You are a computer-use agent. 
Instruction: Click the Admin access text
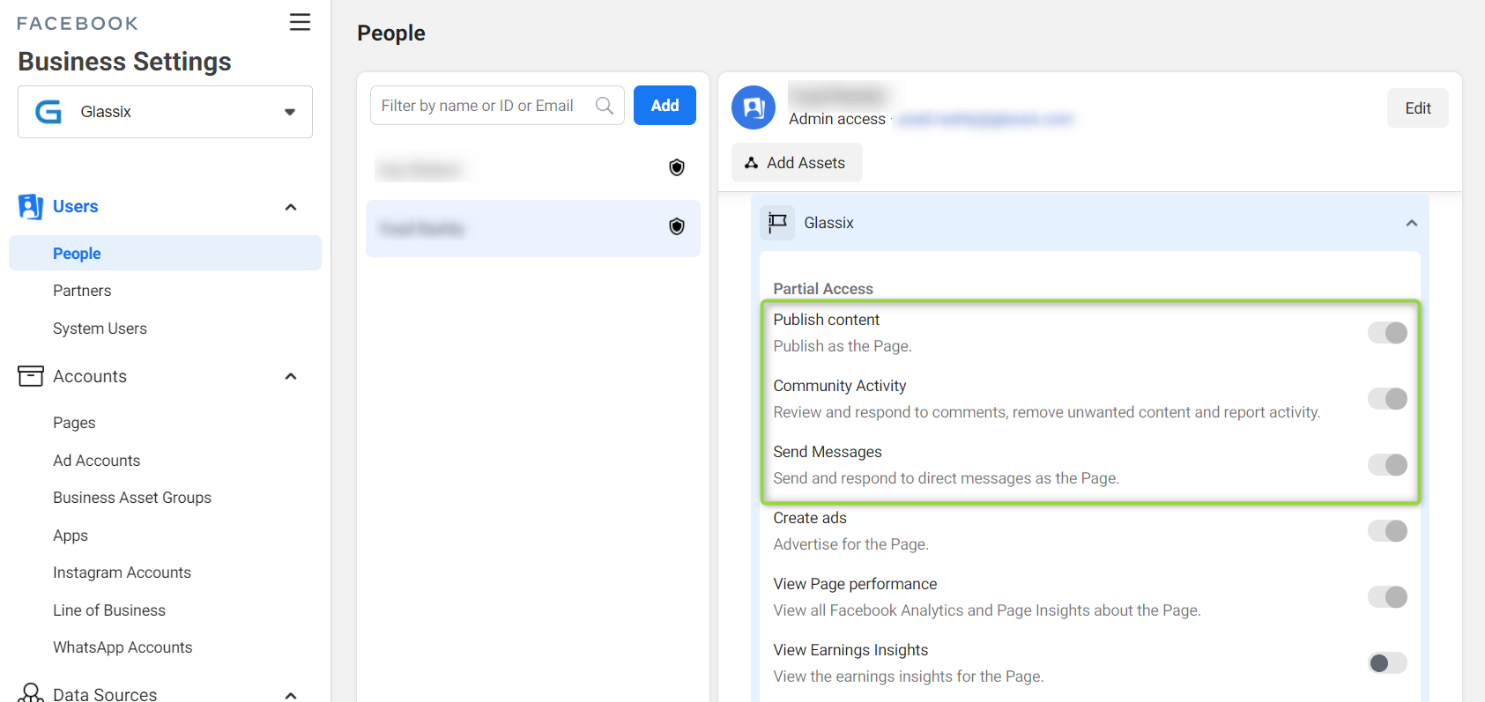point(837,119)
